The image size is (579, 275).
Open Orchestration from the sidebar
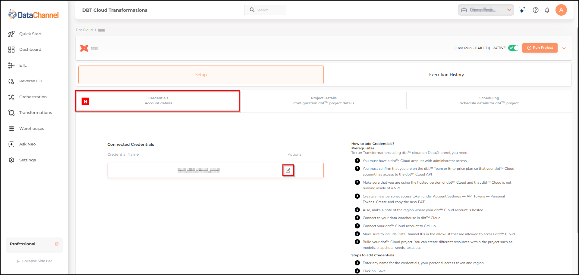(33, 97)
